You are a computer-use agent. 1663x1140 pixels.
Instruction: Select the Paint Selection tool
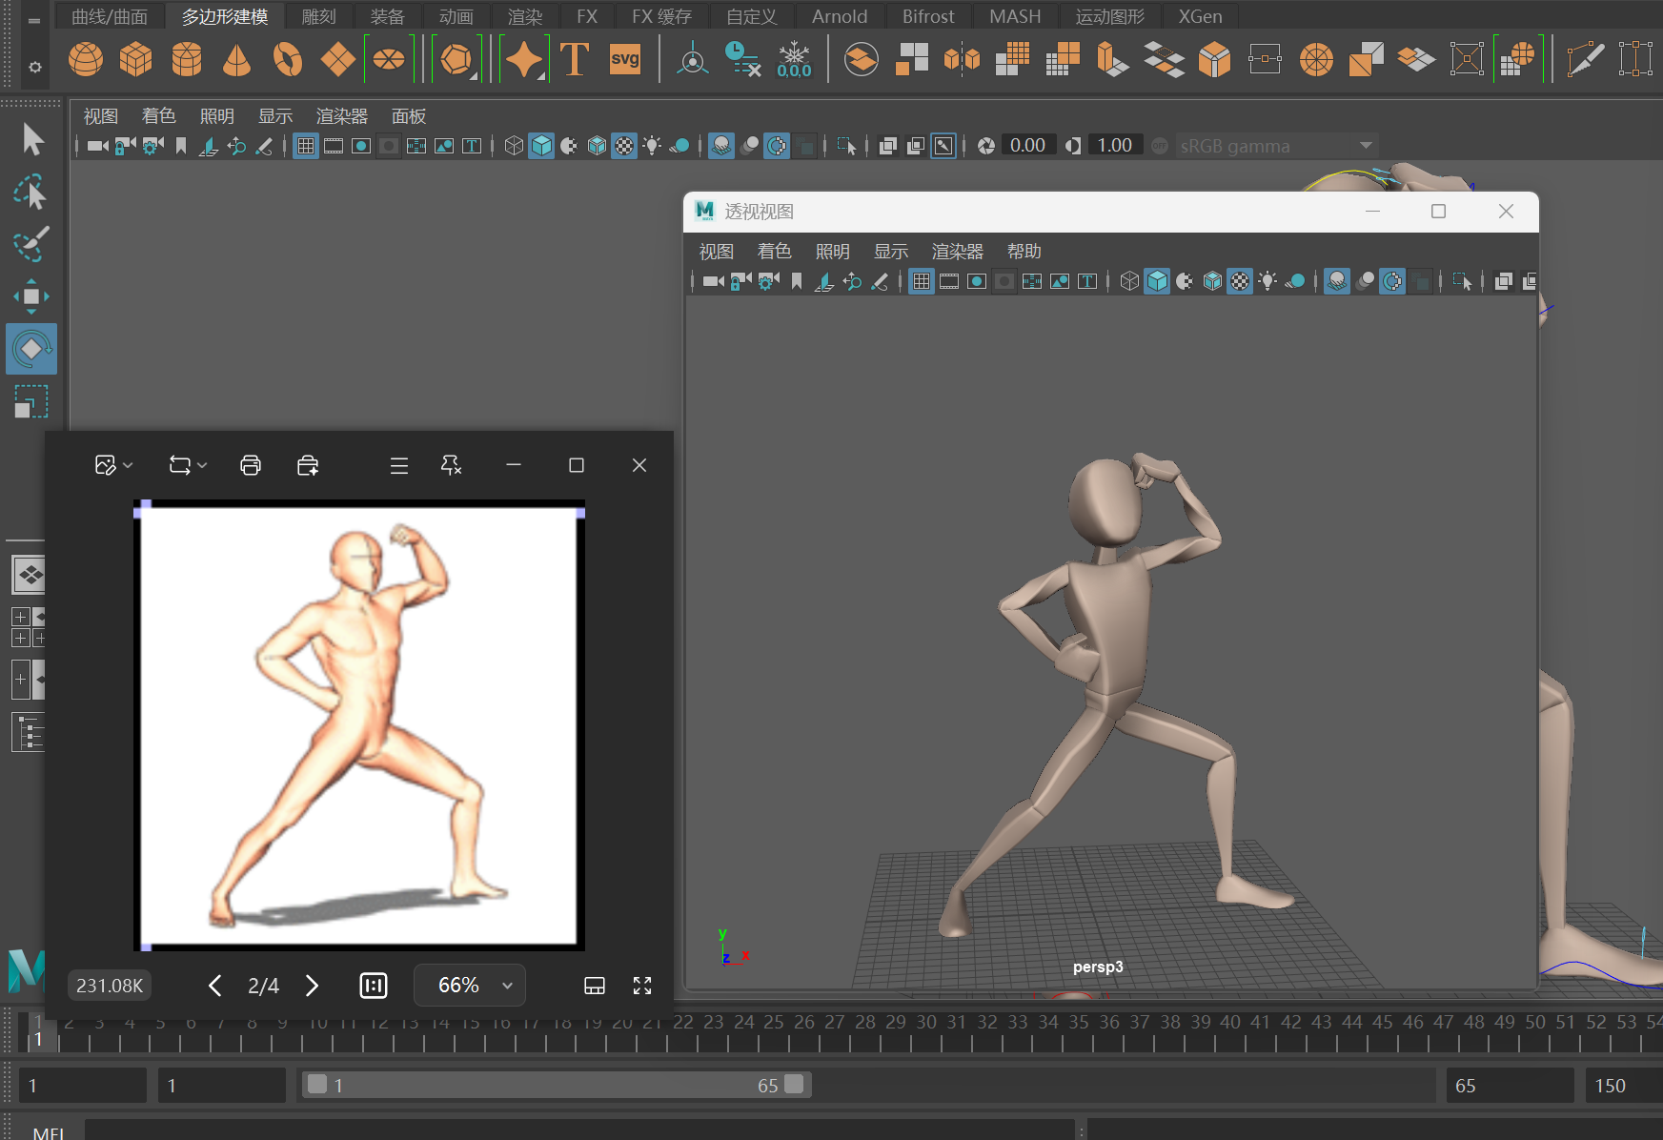tap(31, 244)
